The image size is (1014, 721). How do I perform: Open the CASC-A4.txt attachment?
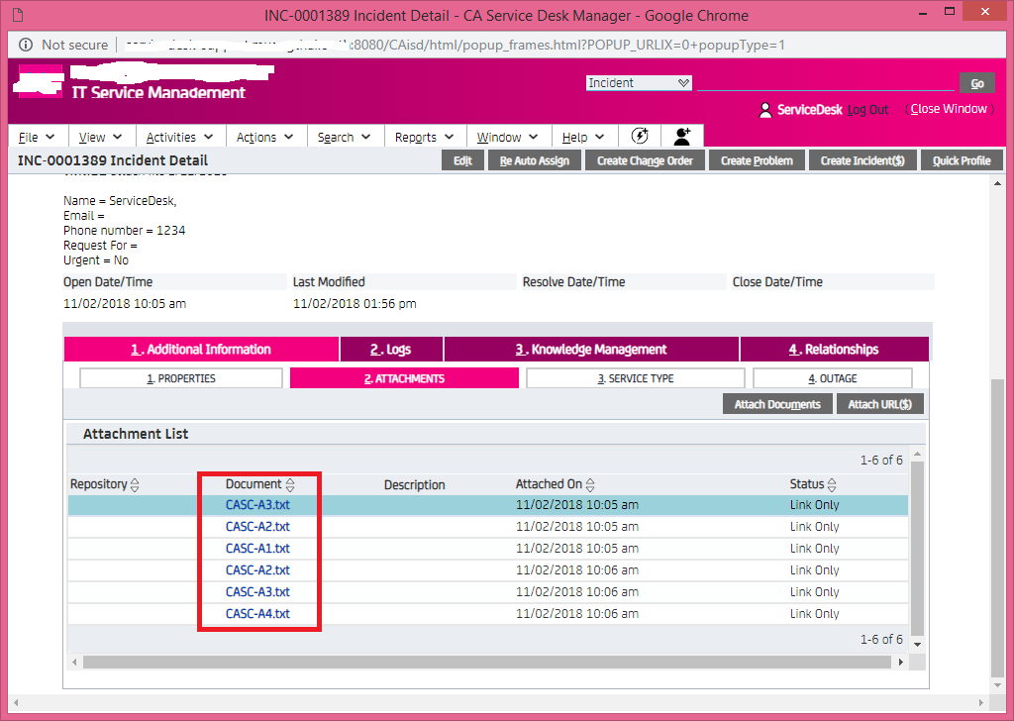(x=257, y=614)
